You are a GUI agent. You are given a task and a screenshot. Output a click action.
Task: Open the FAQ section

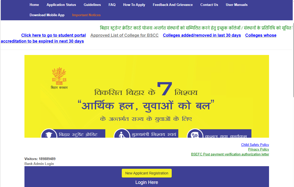(x=112, y=4)
